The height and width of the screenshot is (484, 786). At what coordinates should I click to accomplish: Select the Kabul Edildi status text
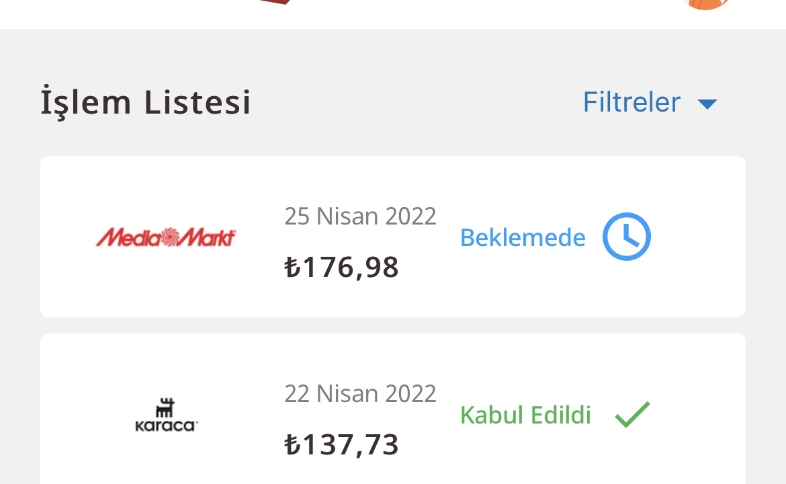point(525,415)
